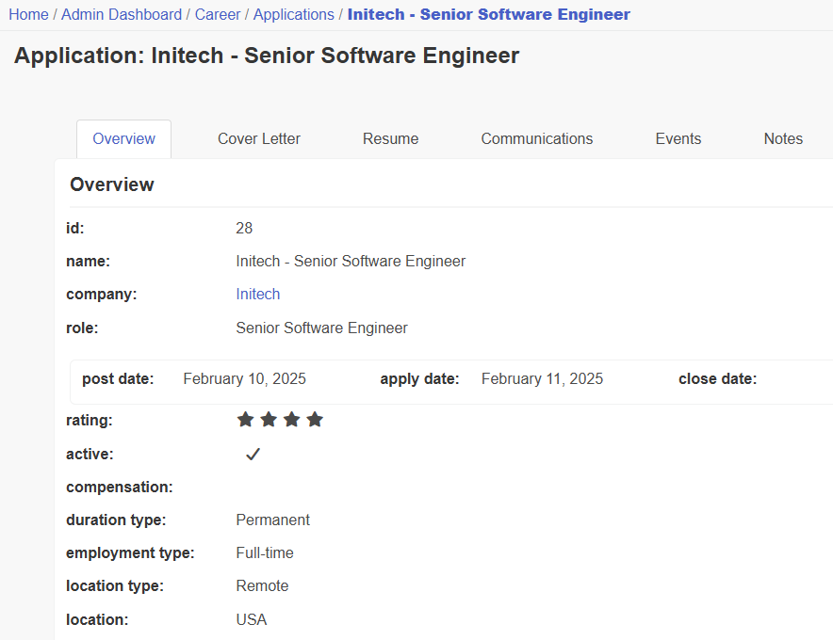Screen dimensions: 833x640
Task: Click the second rating star
Action: [x=269, y=420]
